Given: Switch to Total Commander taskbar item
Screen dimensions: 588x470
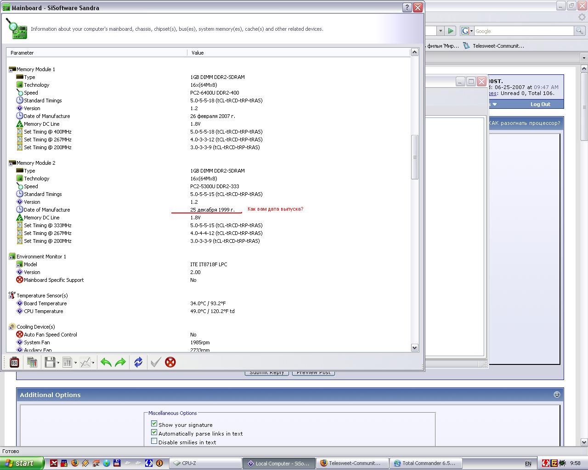Looking at the screenshot, I should (x=425, y=463).
